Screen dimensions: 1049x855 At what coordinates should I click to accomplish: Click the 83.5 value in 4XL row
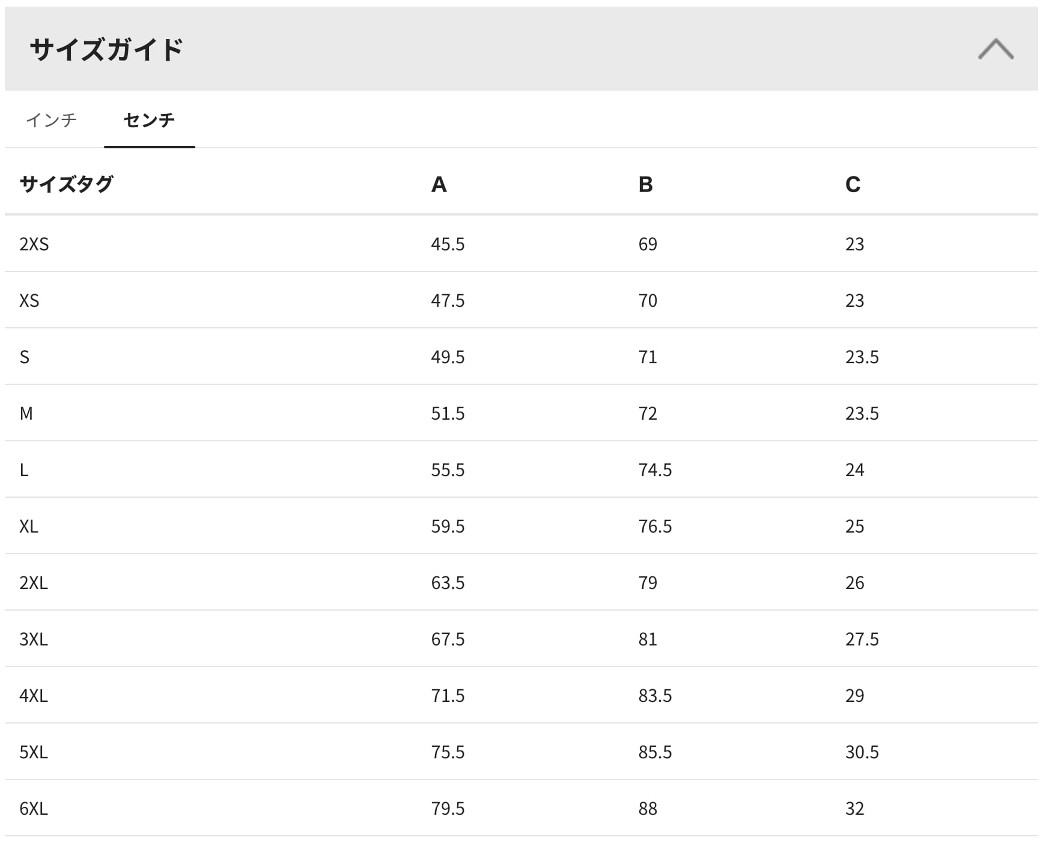(655, 696)
